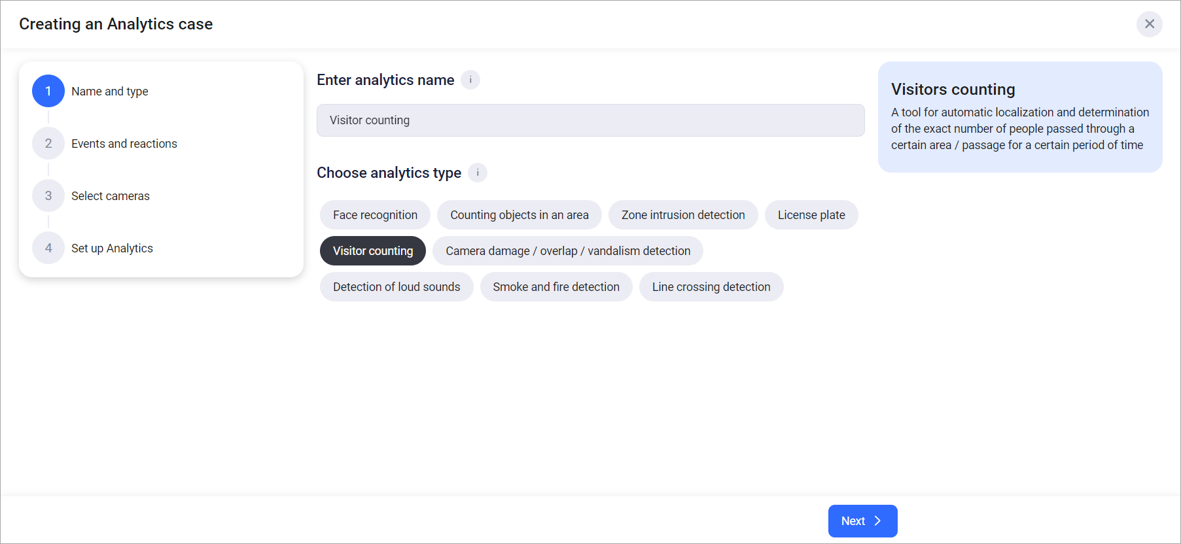Image resolution: width=1181 pixels, height=544 pixels.
Task: Go to Events and reactions step
Action: coord(124,144)
